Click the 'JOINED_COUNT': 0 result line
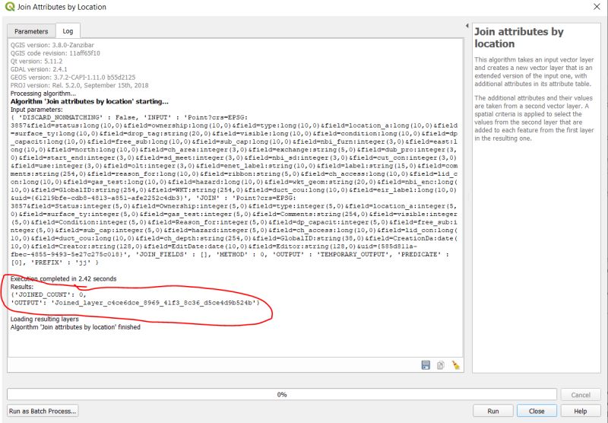 pyautogui.click(x=49, y=294)
